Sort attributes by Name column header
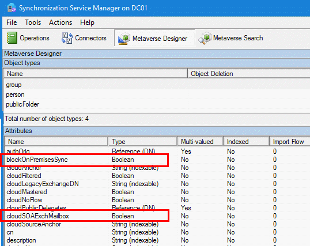The width and height of the screenshot is (310, 246). click(x=56, y=142)
